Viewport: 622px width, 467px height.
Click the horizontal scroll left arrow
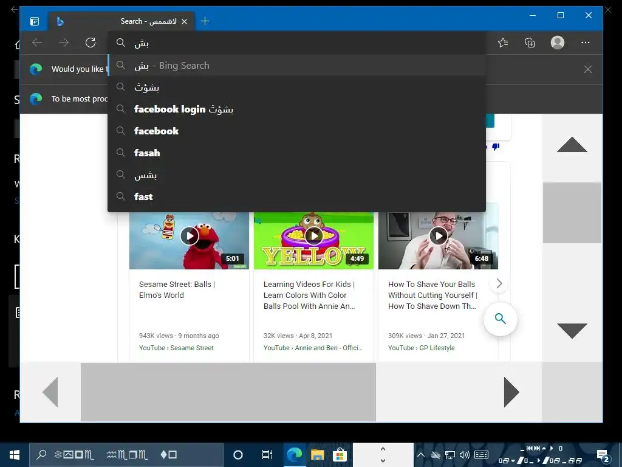[50, 392]
